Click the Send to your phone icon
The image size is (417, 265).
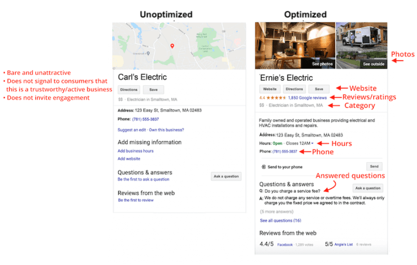click(263, 167)
